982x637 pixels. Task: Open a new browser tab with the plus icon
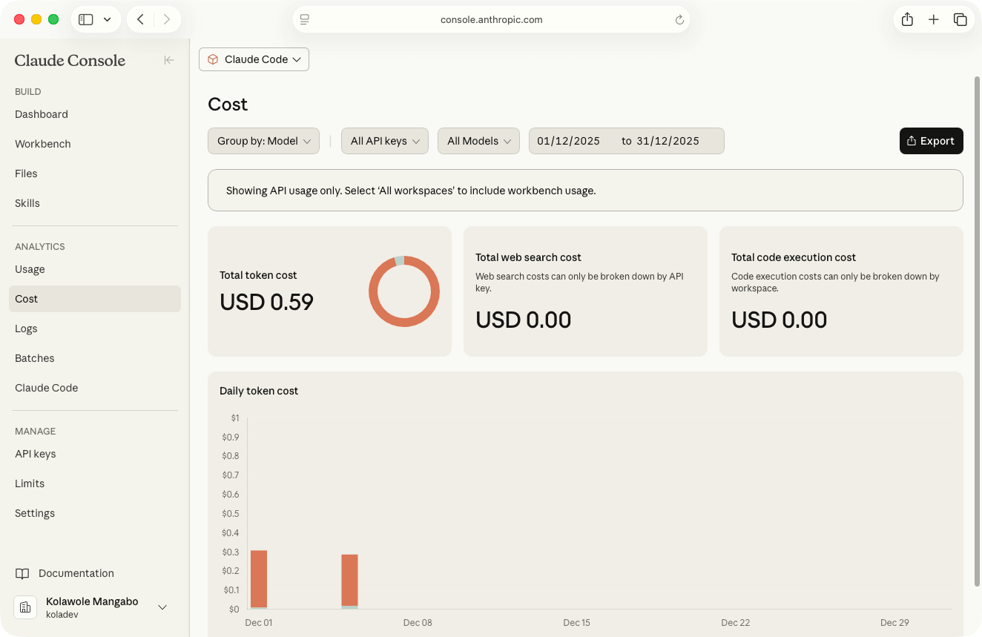934,19
